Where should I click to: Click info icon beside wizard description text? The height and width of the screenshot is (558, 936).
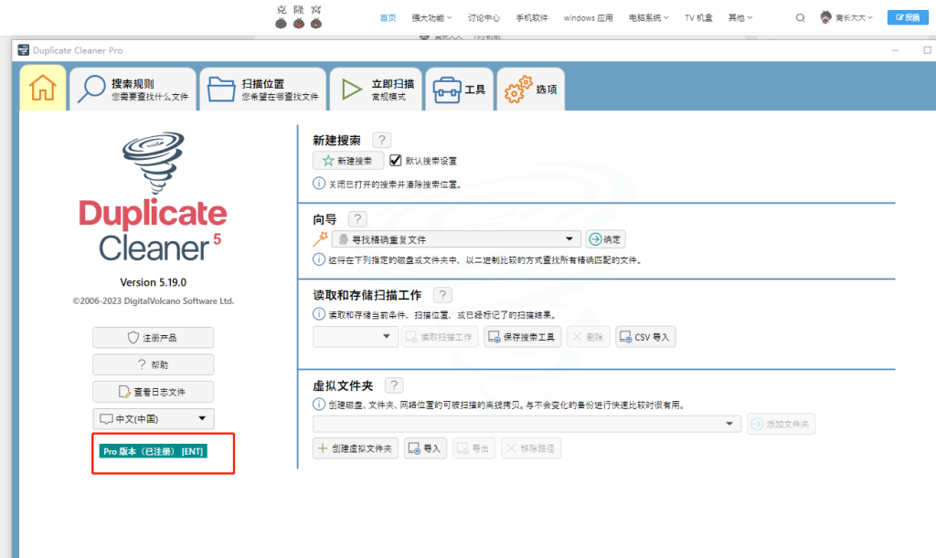[319, 259]
